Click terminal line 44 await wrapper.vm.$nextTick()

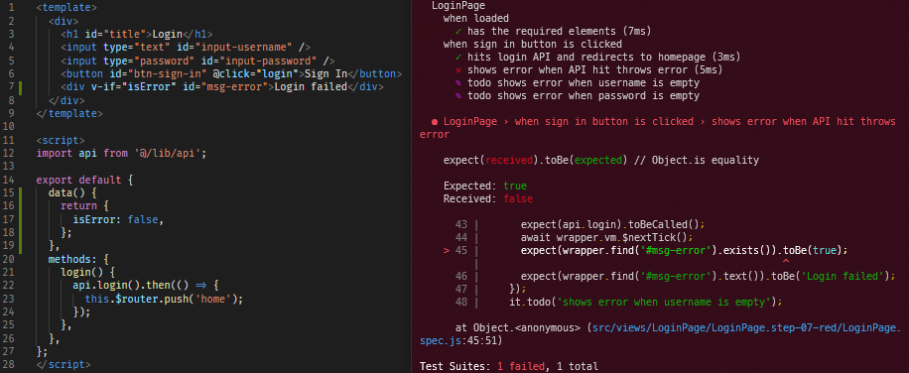tap(607, 237)
